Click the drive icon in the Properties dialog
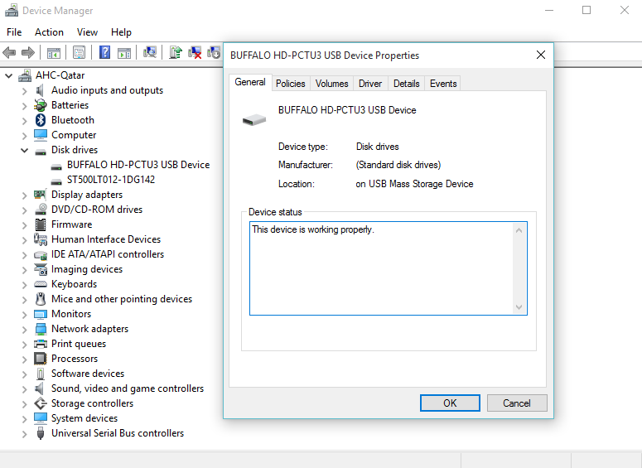Viewport: 642px width, 468px height. point(253,119)
